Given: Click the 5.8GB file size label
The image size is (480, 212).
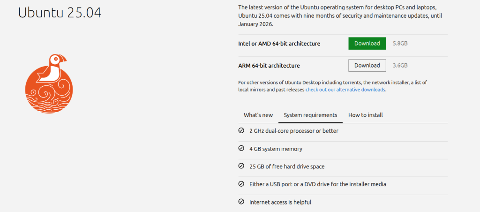Looking at the screenshot, I should click(400, 44).
